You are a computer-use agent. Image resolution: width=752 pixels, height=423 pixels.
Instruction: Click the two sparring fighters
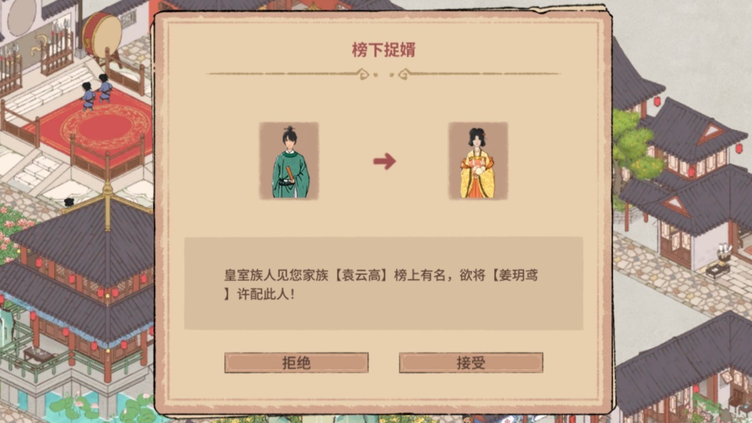[96, 92]
